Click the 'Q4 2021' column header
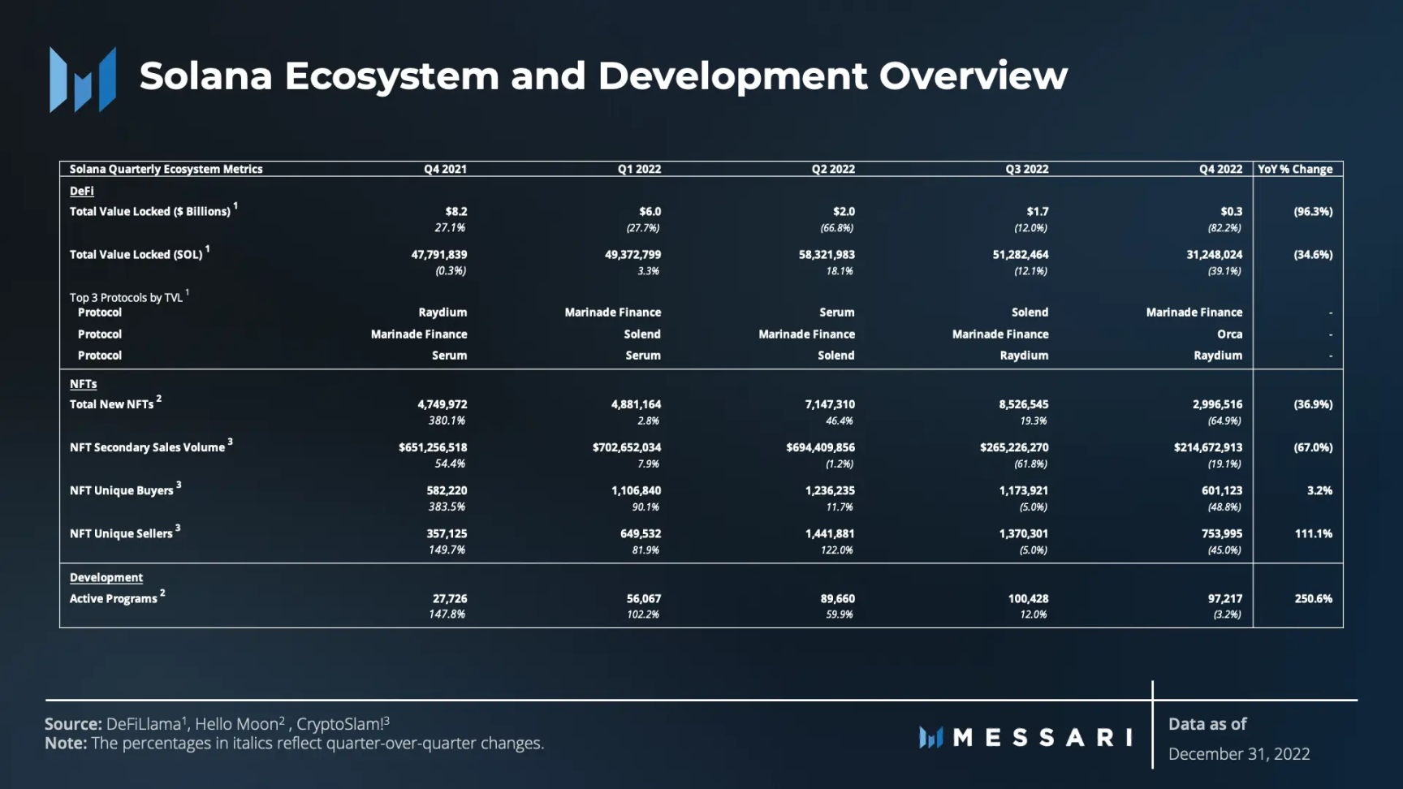Image resolution: width=1403 pixels, height=789 pixels. [x=445, y=169]
